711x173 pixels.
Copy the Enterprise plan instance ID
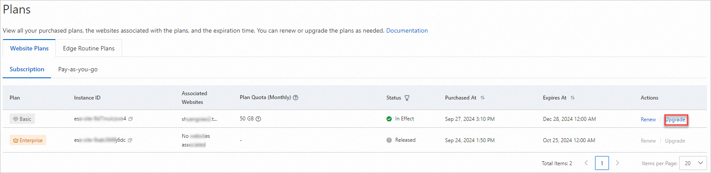[130, 140]
